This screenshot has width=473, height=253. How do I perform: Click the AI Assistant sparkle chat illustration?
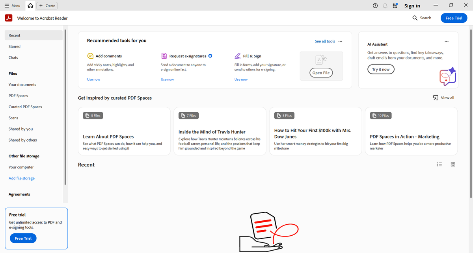[x=448, y=76]
